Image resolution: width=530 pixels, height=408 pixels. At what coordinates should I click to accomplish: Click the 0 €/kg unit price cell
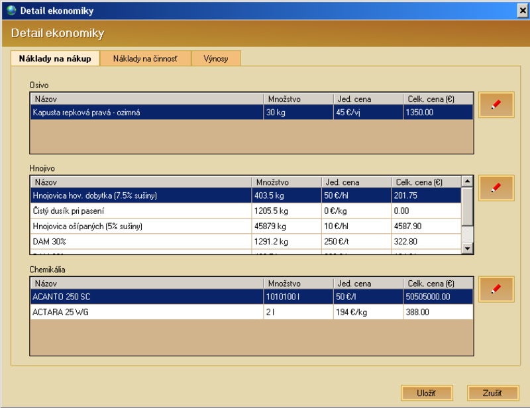coord(356,211)
